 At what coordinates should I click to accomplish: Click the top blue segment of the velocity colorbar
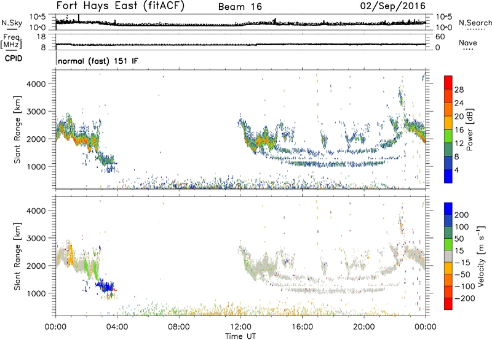[448, 209]
